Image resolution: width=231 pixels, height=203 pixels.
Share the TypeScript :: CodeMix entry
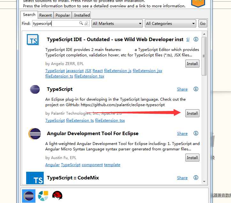pyautogui.click(x=182, y=178)
